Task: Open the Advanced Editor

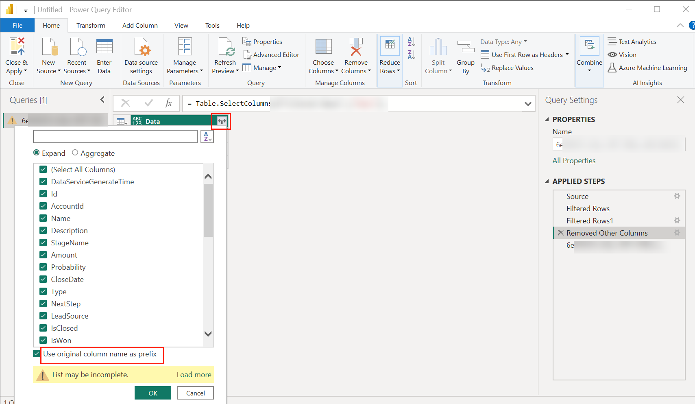Action: click(272, 55)
